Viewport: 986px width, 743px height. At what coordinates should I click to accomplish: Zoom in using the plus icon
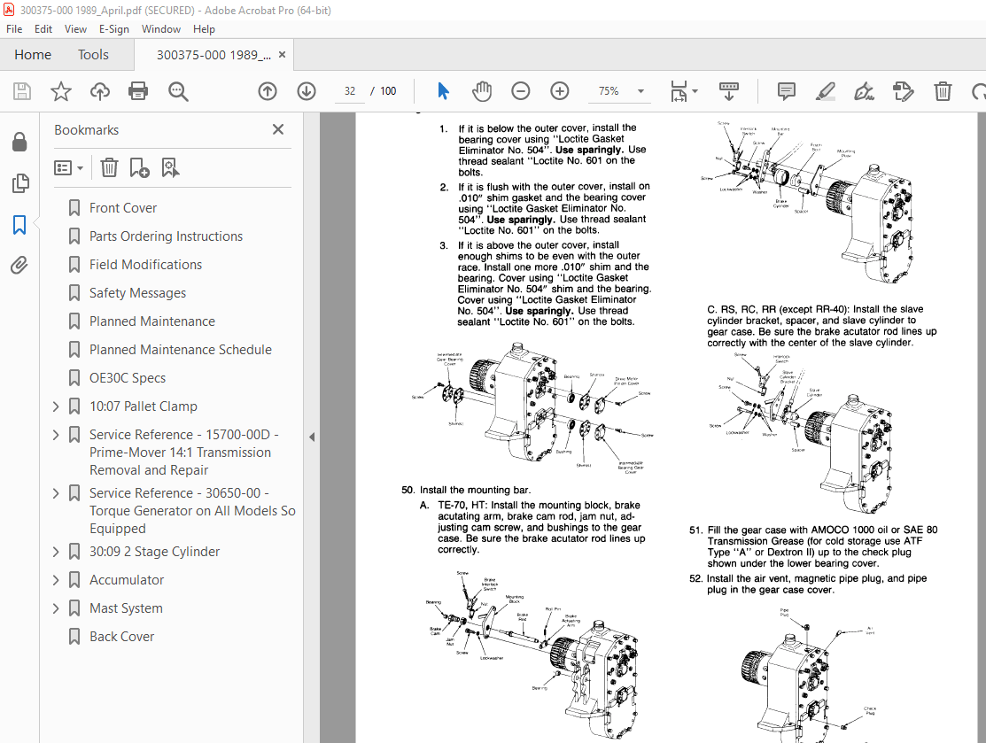click(559, 90)
